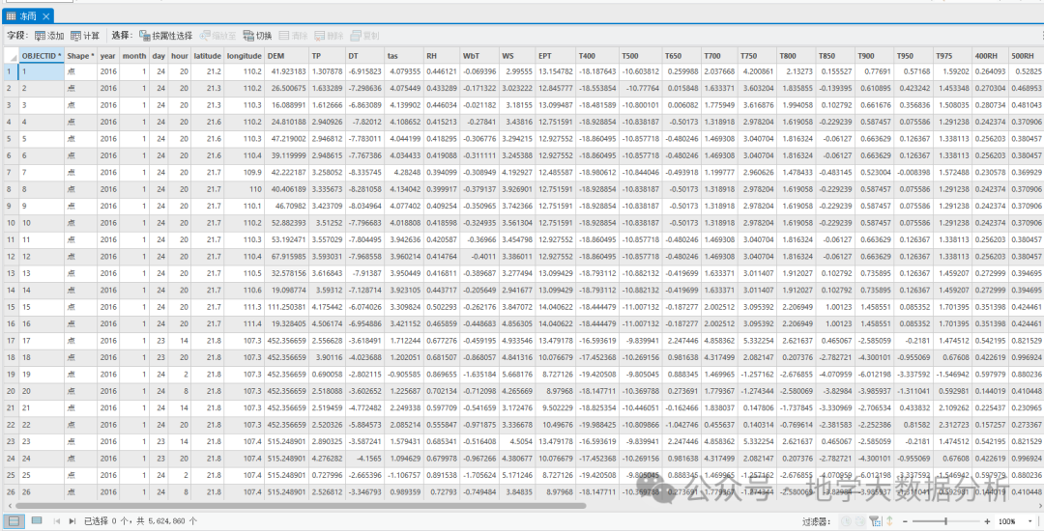
Task: Click the 删除 (delete selection) icon
Action: click(320, 35)
